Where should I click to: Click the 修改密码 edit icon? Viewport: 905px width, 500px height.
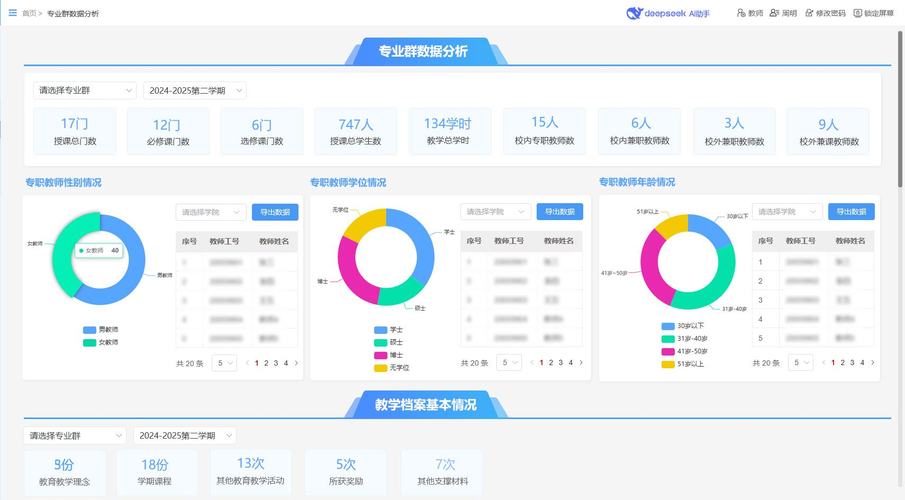click(x=809, y=13)
